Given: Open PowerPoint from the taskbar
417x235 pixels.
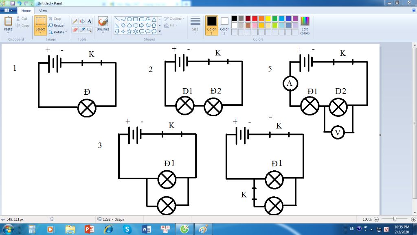Looking at the screenshot, I should pos(89,229).
